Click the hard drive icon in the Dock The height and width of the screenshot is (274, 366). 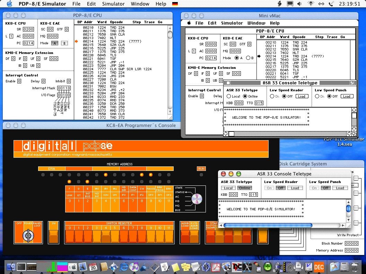click(x=345, y=267)
